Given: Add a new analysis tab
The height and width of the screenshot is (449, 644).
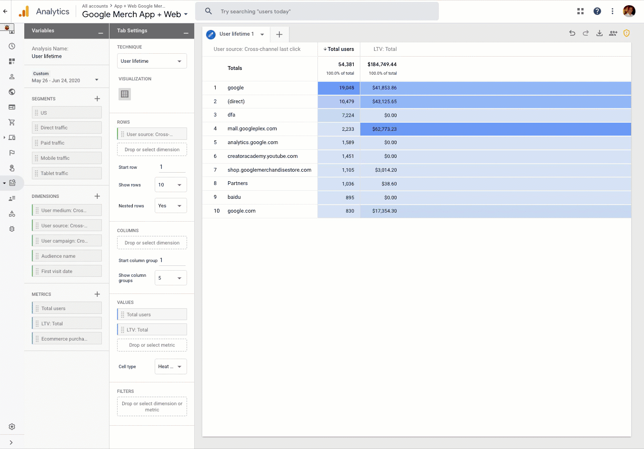Looking at the screenshot, I should (279, 34).
